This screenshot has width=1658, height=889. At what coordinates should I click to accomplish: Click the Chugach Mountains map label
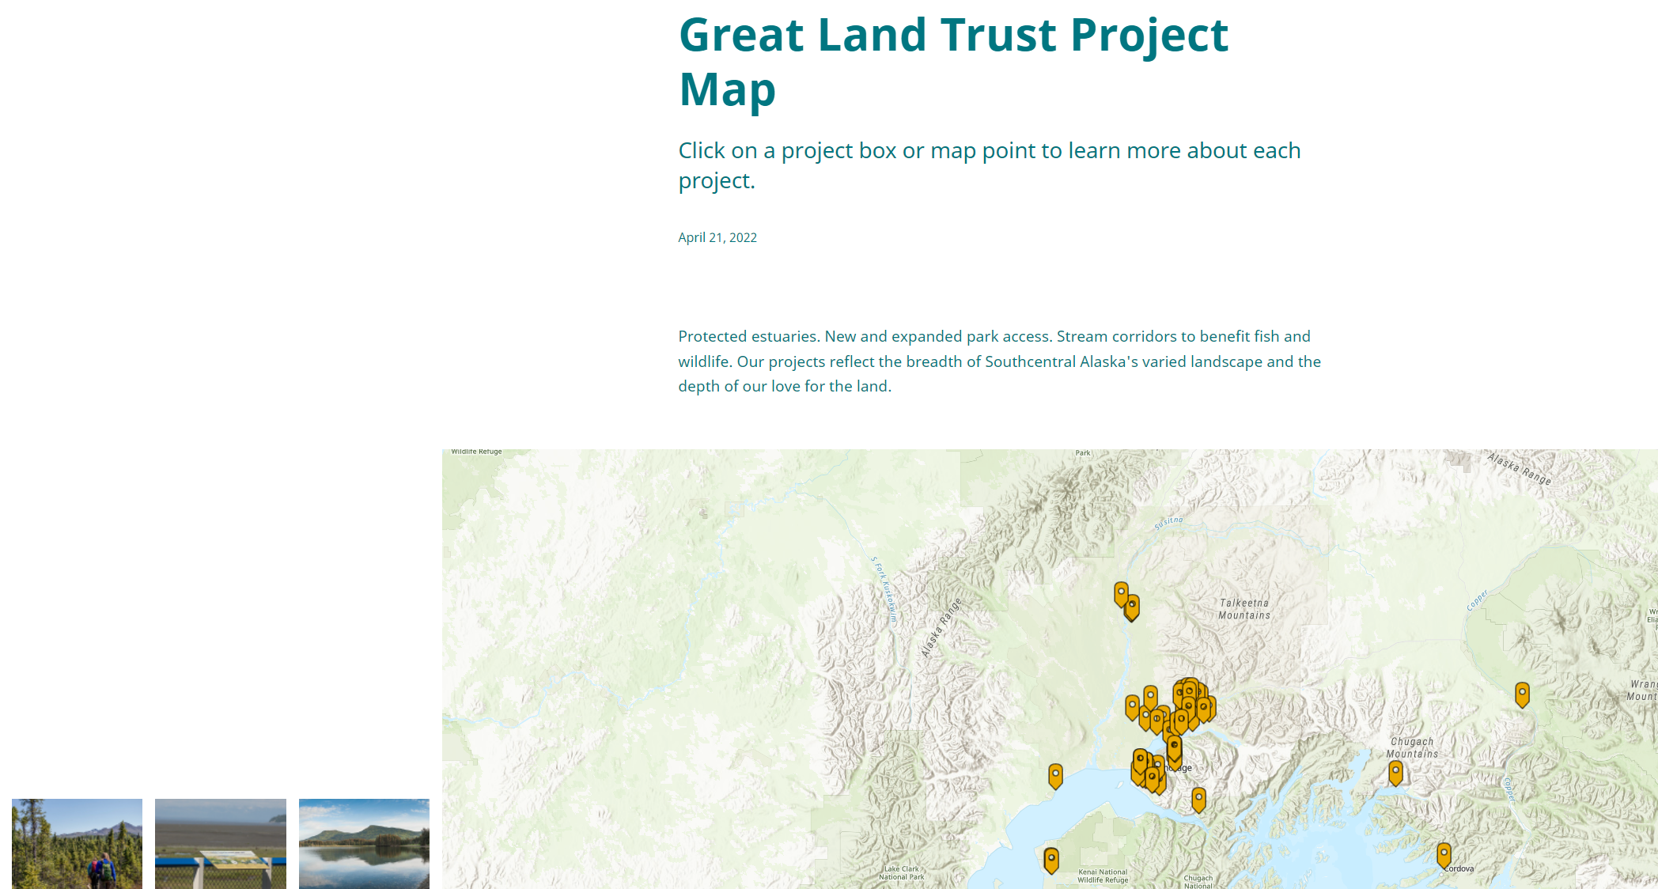(1412, 747)
